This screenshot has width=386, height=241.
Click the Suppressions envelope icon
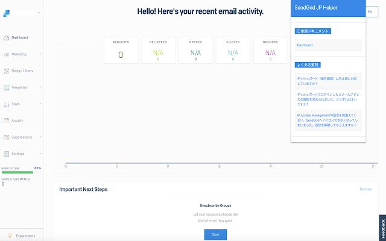(6, 137)
